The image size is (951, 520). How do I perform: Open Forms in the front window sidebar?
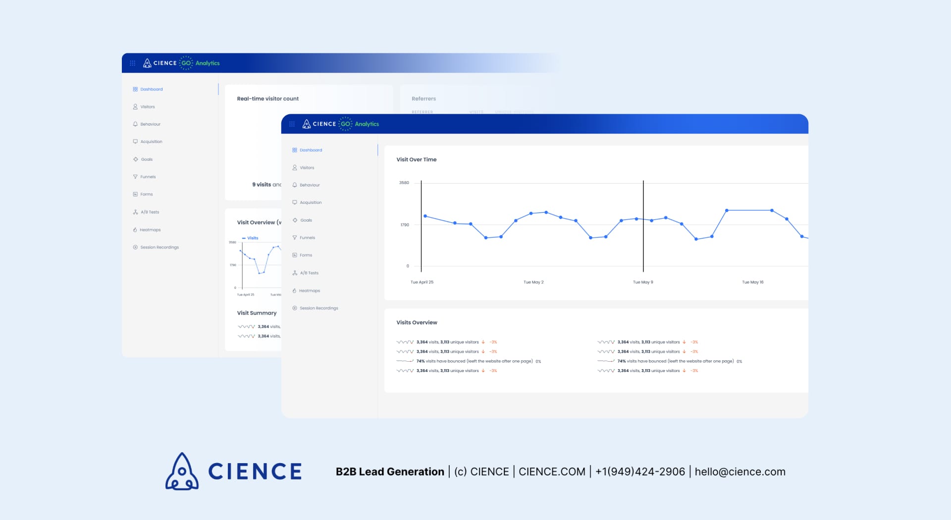pyautogui.click(x=306, y=255)
